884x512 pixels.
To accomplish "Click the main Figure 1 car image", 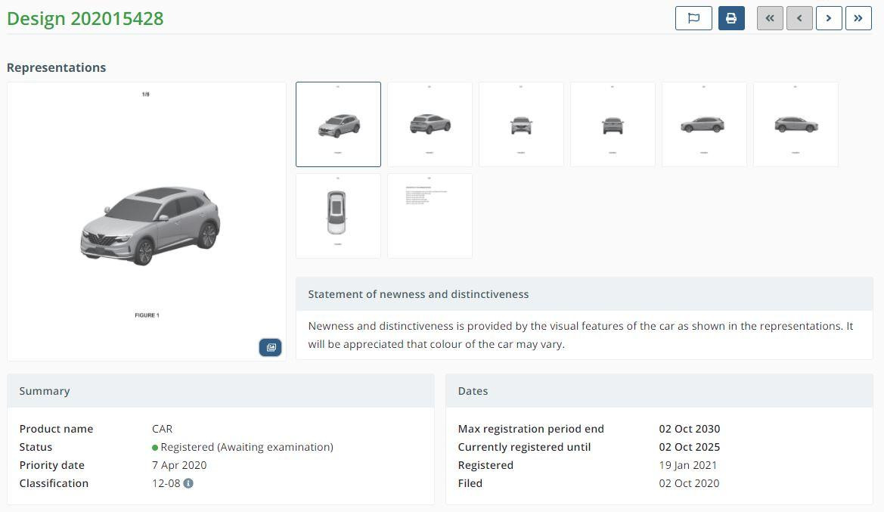I will pyautogui.click(x=147, y=224).
